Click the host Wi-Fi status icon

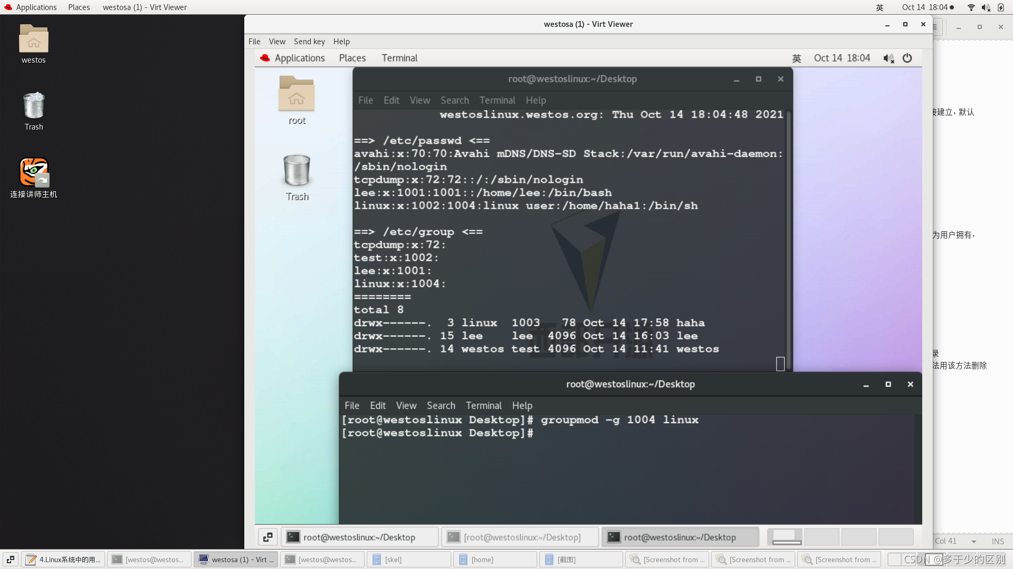coord(971,7)
